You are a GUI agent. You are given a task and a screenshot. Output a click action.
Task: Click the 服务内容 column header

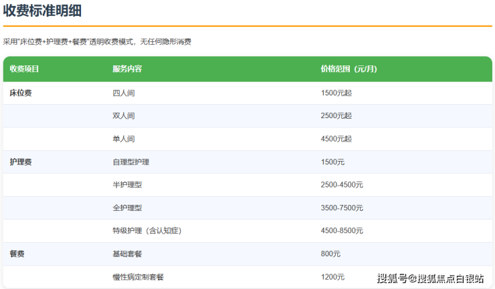[x=127, y=69]
